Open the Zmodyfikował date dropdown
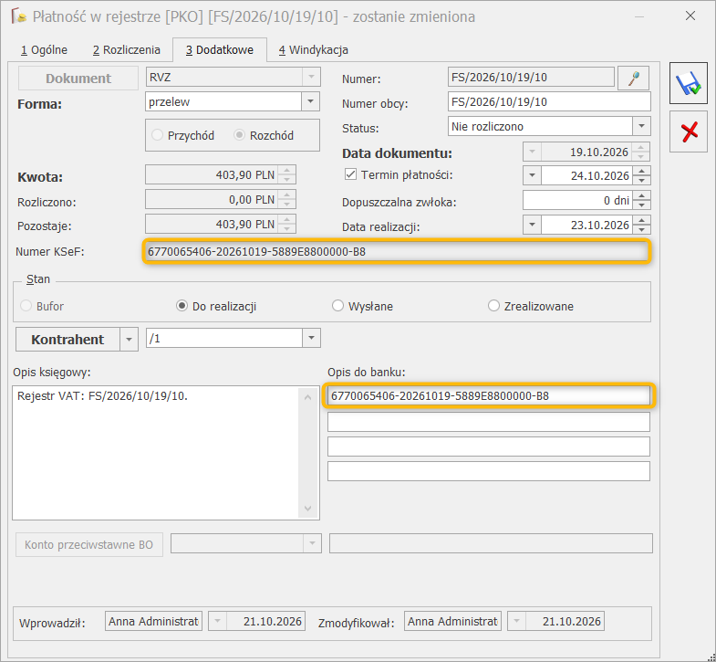The height and width of the screenshot is (662, 716). [x=517, y=621]
